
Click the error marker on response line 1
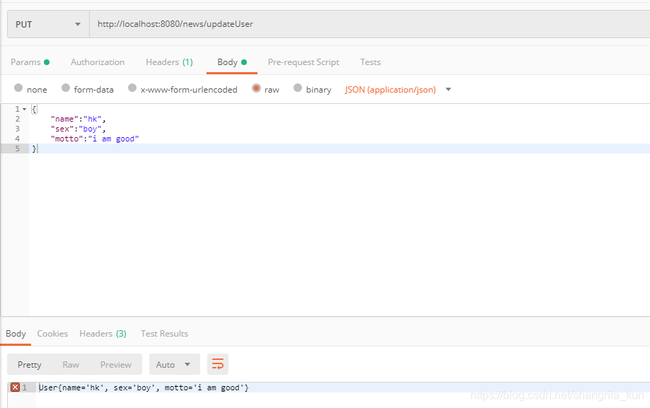[16, 387]
